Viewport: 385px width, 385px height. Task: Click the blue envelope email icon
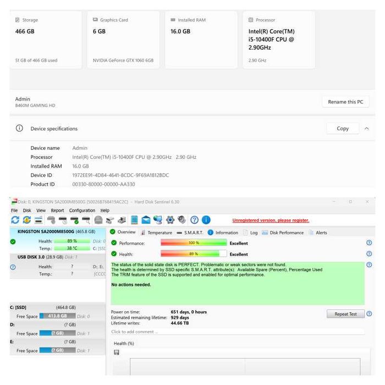coord(146,220)
